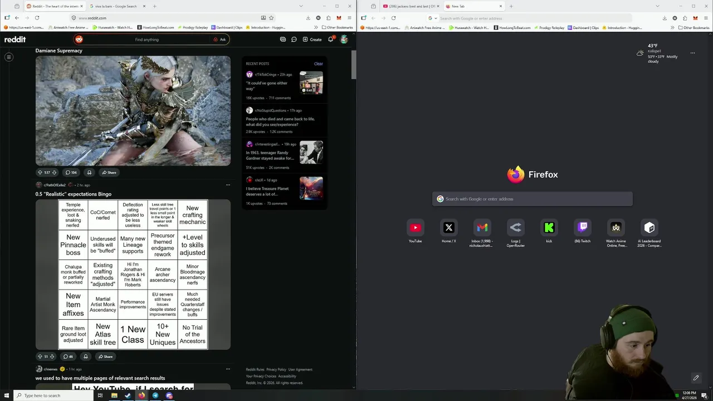Open Randy Gardner recent post
This screenshot has height=401, width=713.
pos(270,155)
